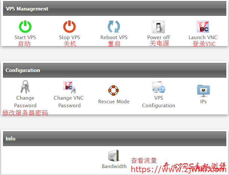Click the IPs network folder icon

(203, 91)
